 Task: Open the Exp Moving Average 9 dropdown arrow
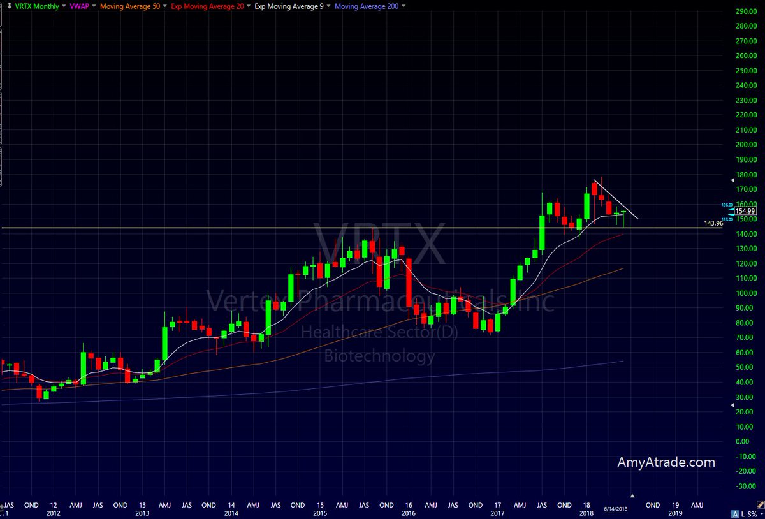pos(327,6)
